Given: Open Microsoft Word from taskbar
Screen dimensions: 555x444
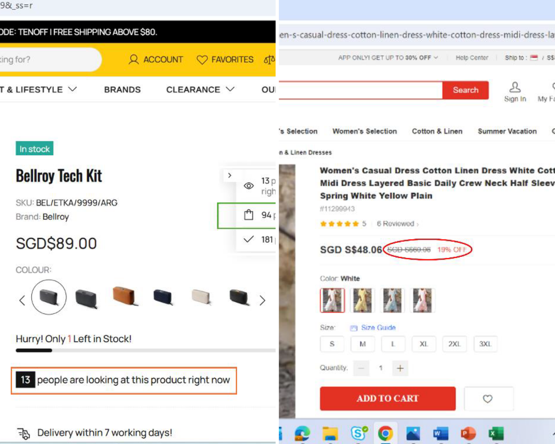Looking at the screenshot, I should click(441, 433).
